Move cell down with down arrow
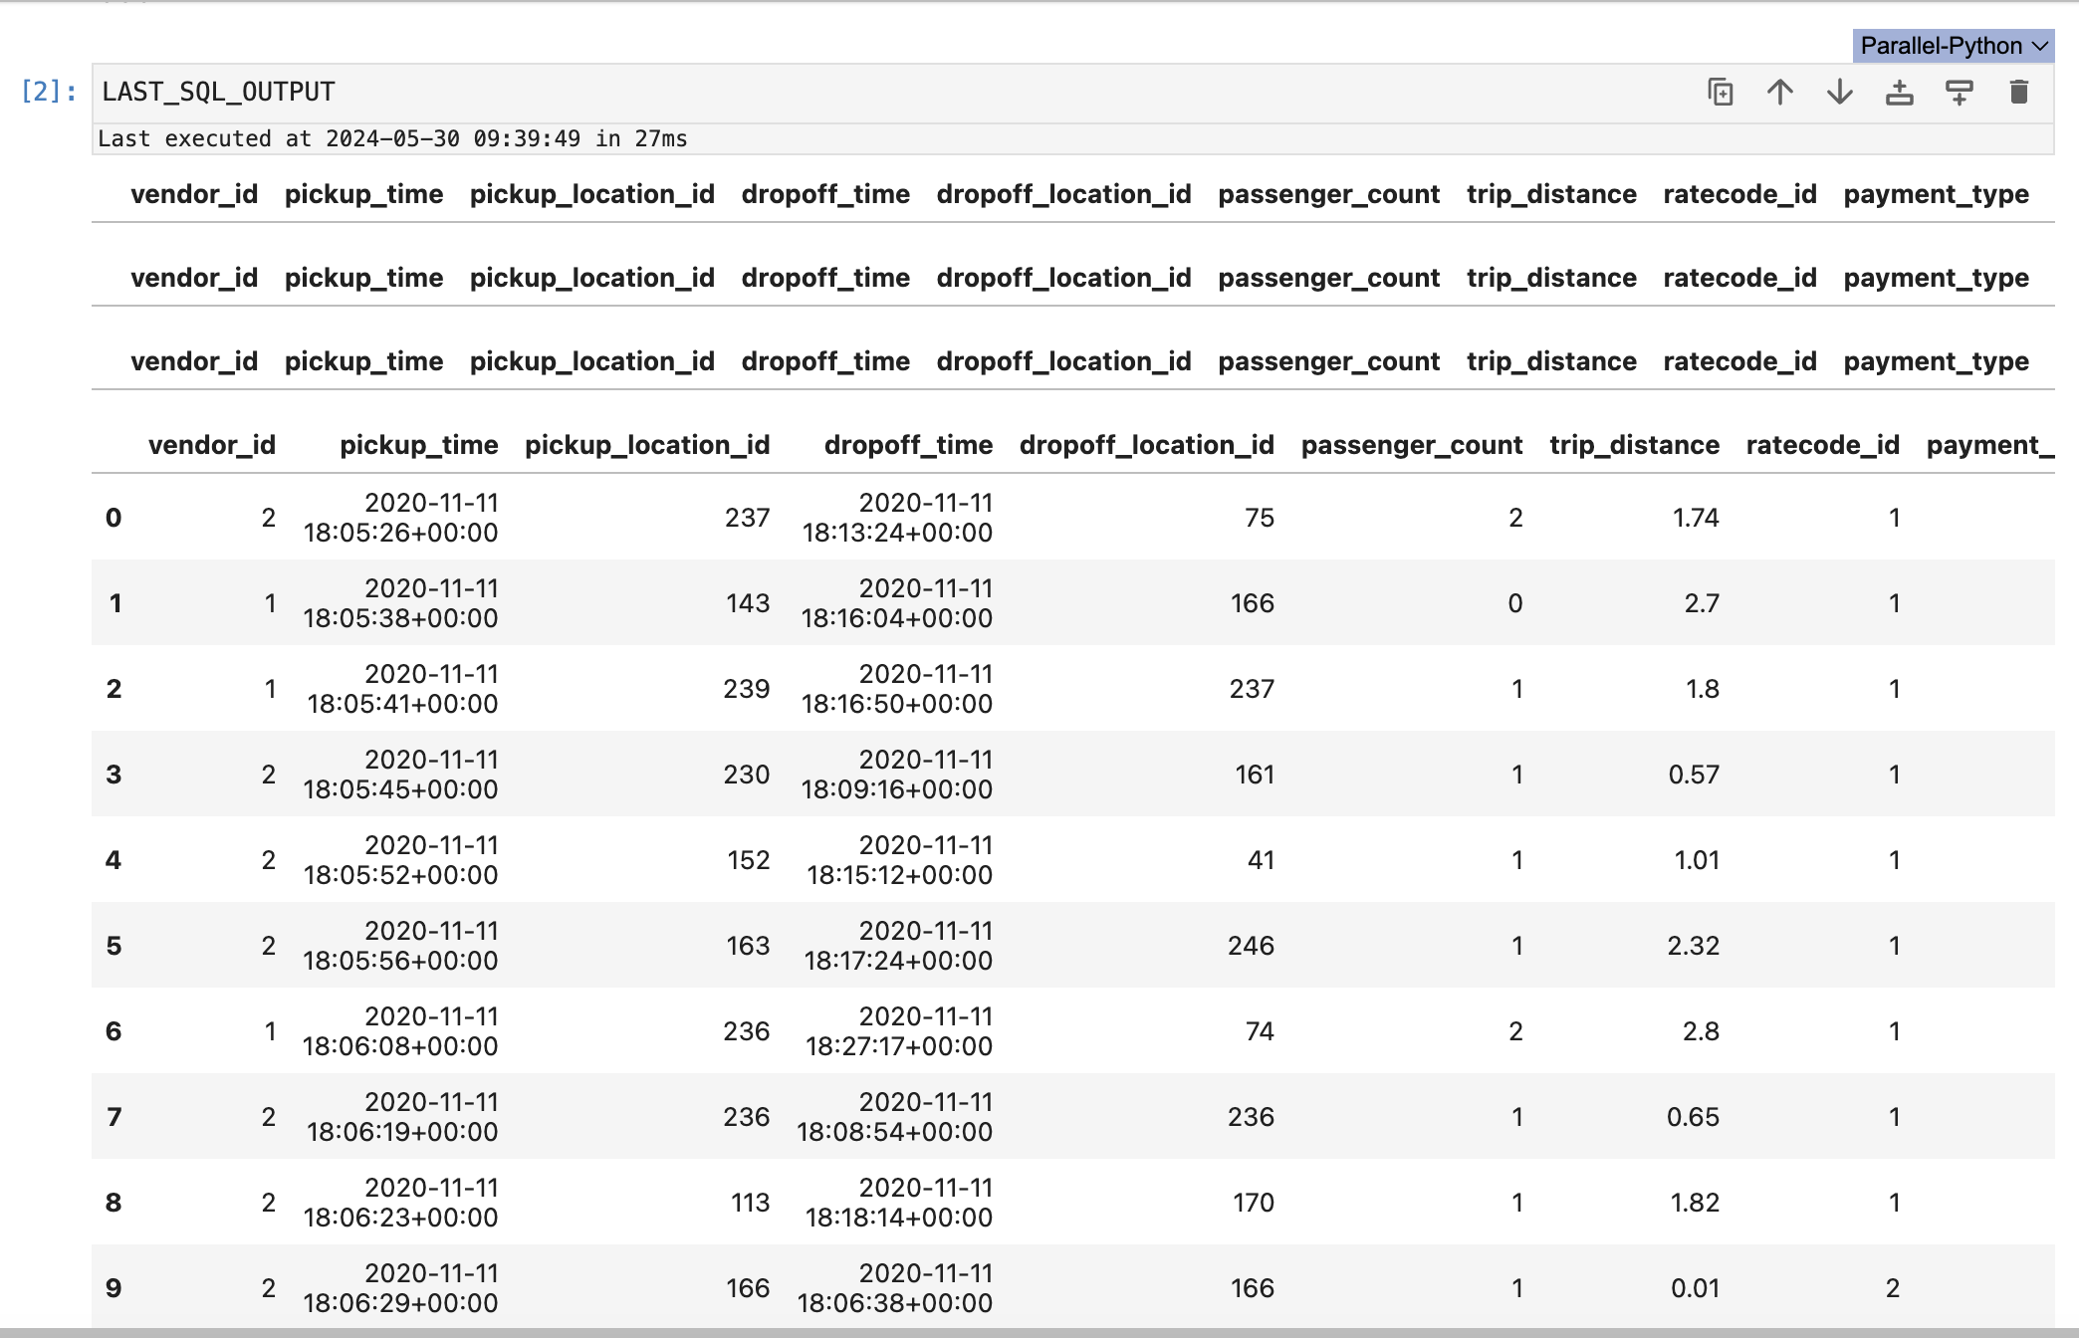This screenshot has width=2079, height=1338. [x=1840, y=93]
